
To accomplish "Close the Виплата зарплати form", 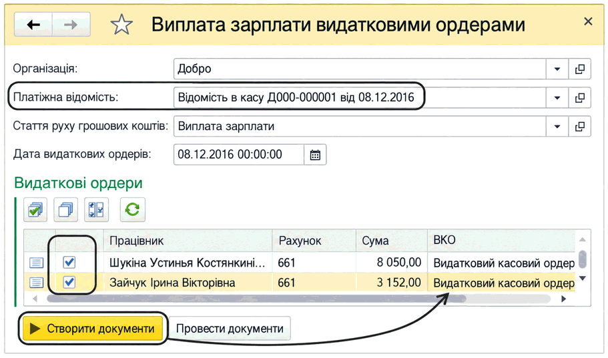I will [x=588, y=22].
